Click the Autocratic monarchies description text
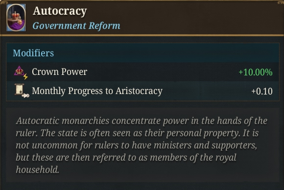284x190 pixels. [x=142, y=145]
